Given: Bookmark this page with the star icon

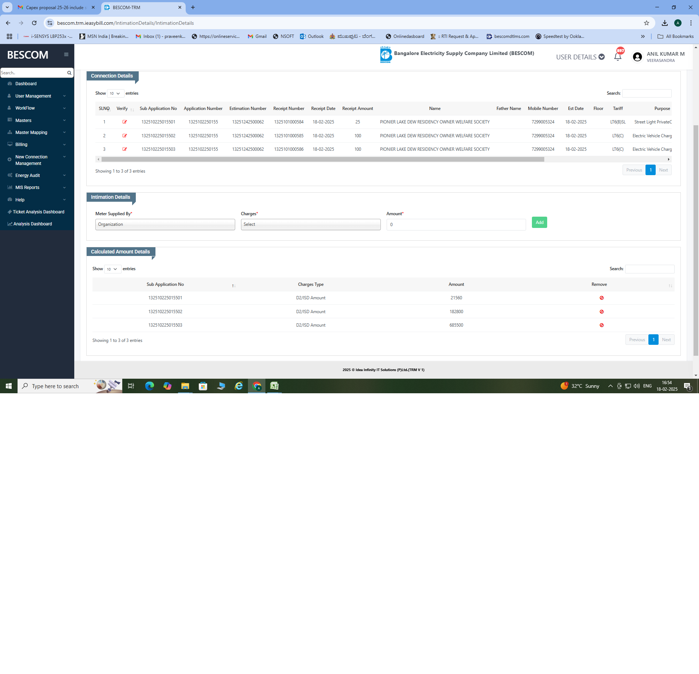Looking at the screenshot, I should click(x=647, y=23).
